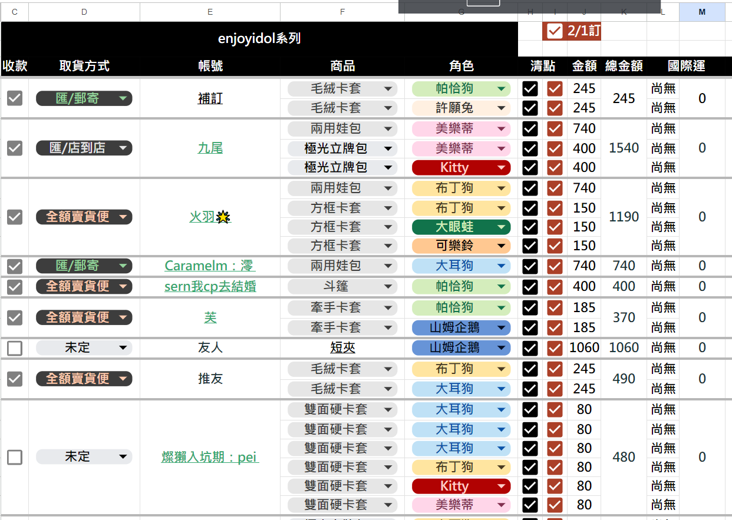Screen dimensions: 732x520
Task: Toggle the red checkbox in the 大眼蛙 row
Action: (x=555, y=227)
